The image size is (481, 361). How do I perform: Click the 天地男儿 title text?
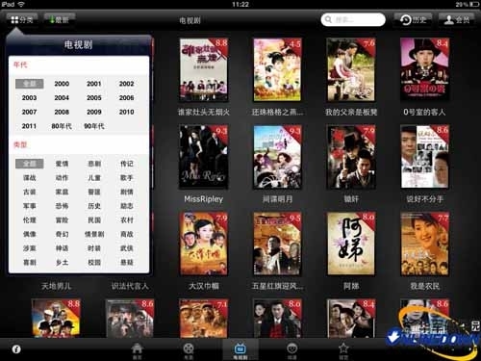[x=56, y=286]
